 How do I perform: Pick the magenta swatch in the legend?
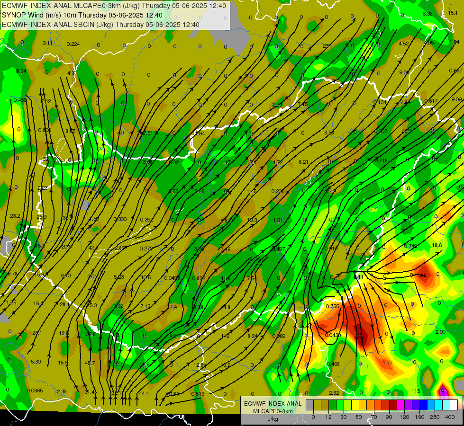click(x=400, y=405)
